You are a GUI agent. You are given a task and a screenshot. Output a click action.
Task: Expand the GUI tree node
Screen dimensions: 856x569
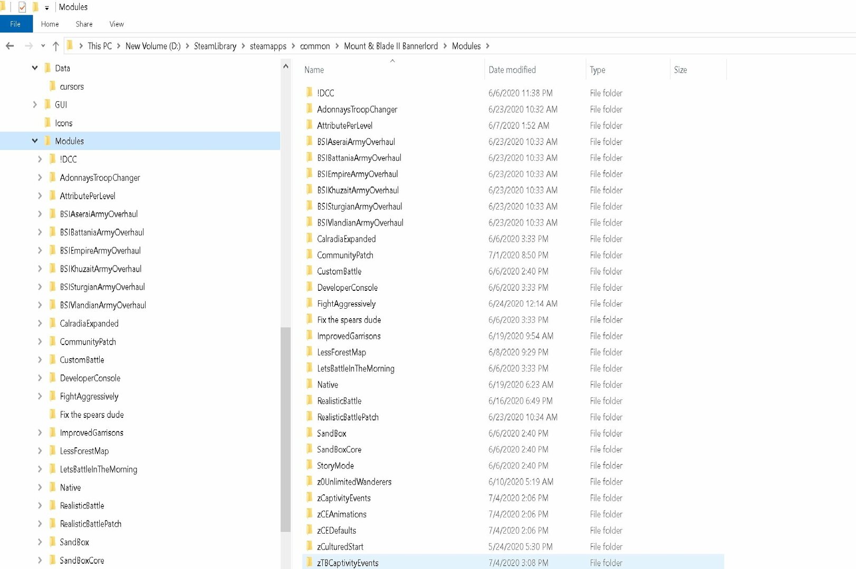(x=35, y=104)
